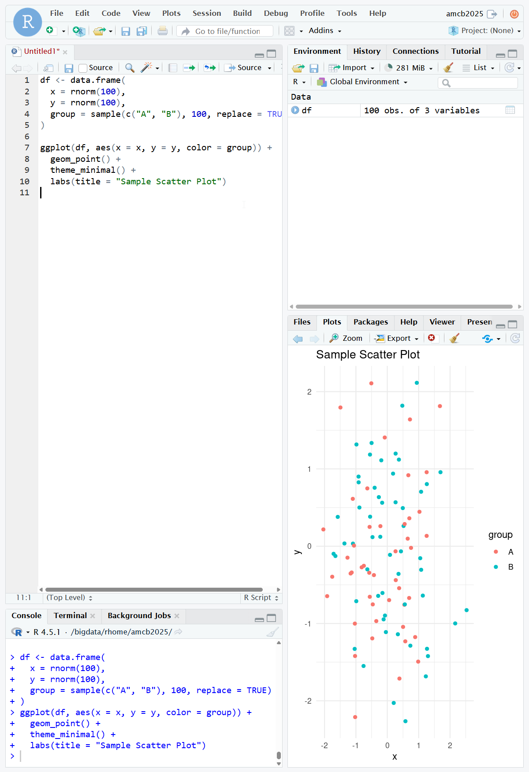
Task: Click the sign out icon next to amcb2025
Action: pyautogui.click(x=492, y=14)
